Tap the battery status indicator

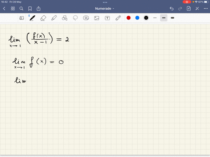point(206,2)
